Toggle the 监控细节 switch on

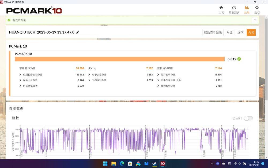(248, 118)
